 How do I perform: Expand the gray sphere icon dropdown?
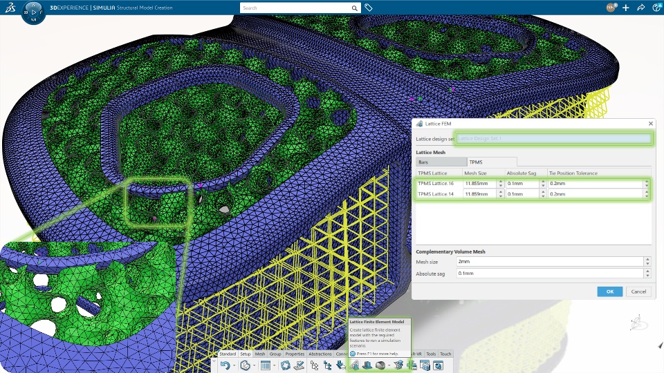[x=389, y=365]
